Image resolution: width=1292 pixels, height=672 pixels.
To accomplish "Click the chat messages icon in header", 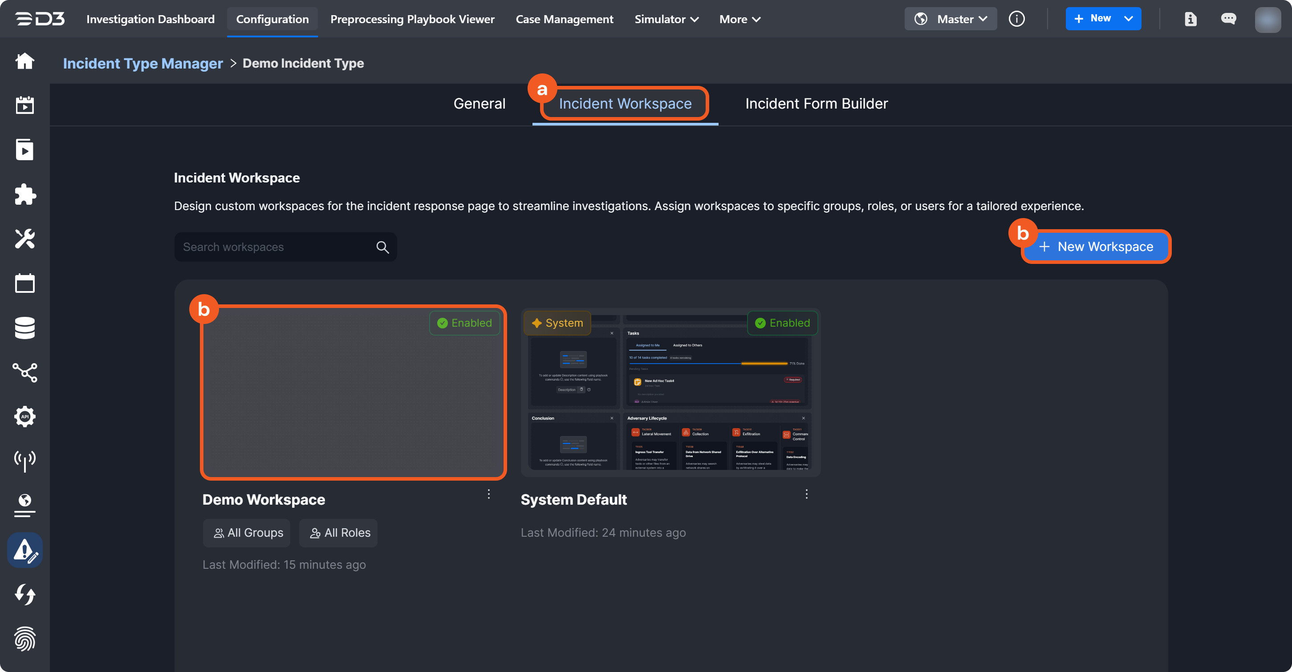I will 1228,19.
